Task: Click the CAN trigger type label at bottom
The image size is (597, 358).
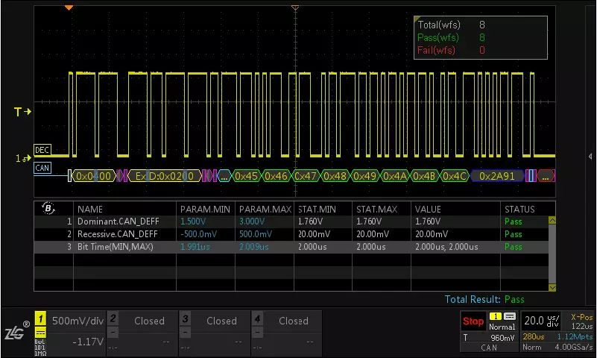Action: 489,348
